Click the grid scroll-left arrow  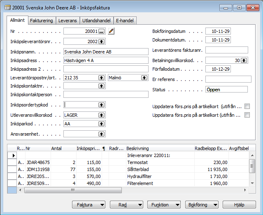pyautogui.click(x=20, y=190)
